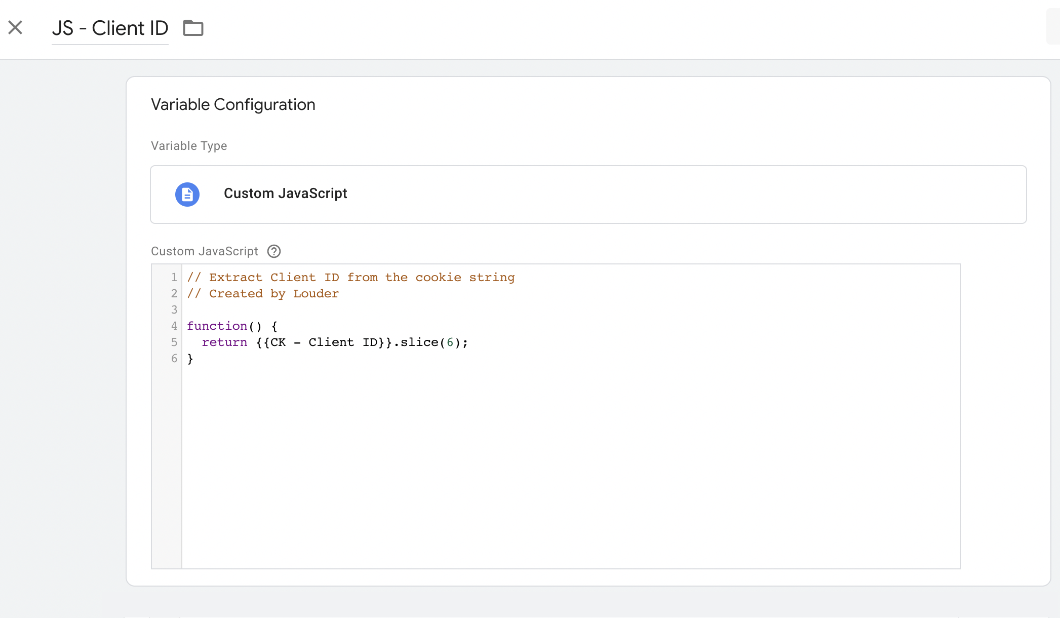The height and width of the screenshot is (618, 1060).
Task: Click the slice method call in code
Action: click(x=419, y=342)
